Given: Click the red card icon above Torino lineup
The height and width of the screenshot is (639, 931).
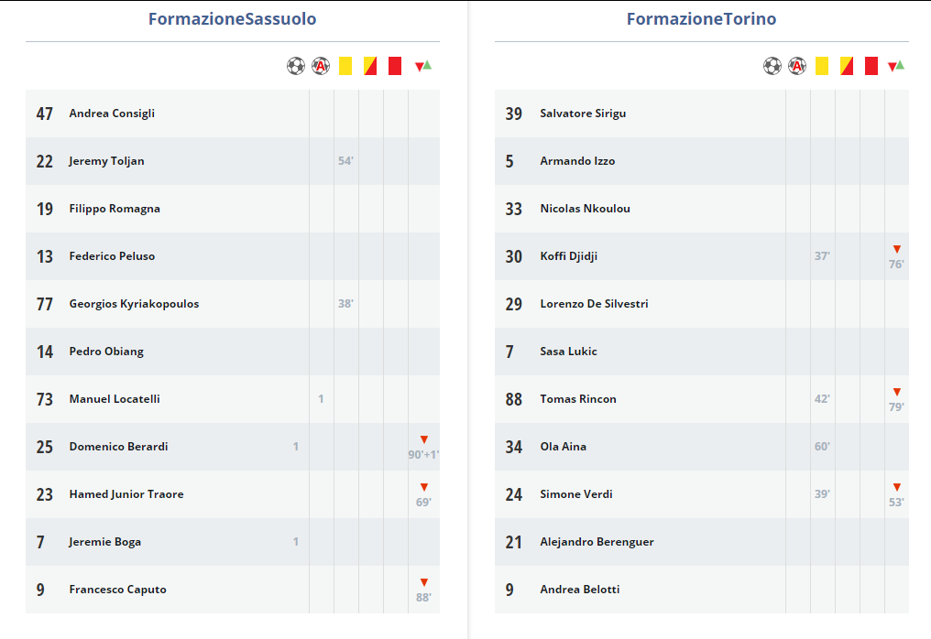Looking at the screenshot, I should 871,66.
